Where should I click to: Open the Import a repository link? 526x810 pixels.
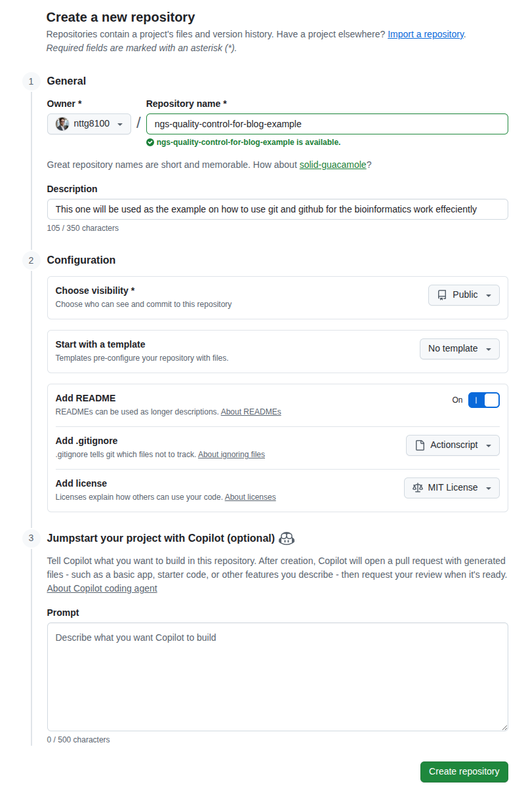point(425,33)
